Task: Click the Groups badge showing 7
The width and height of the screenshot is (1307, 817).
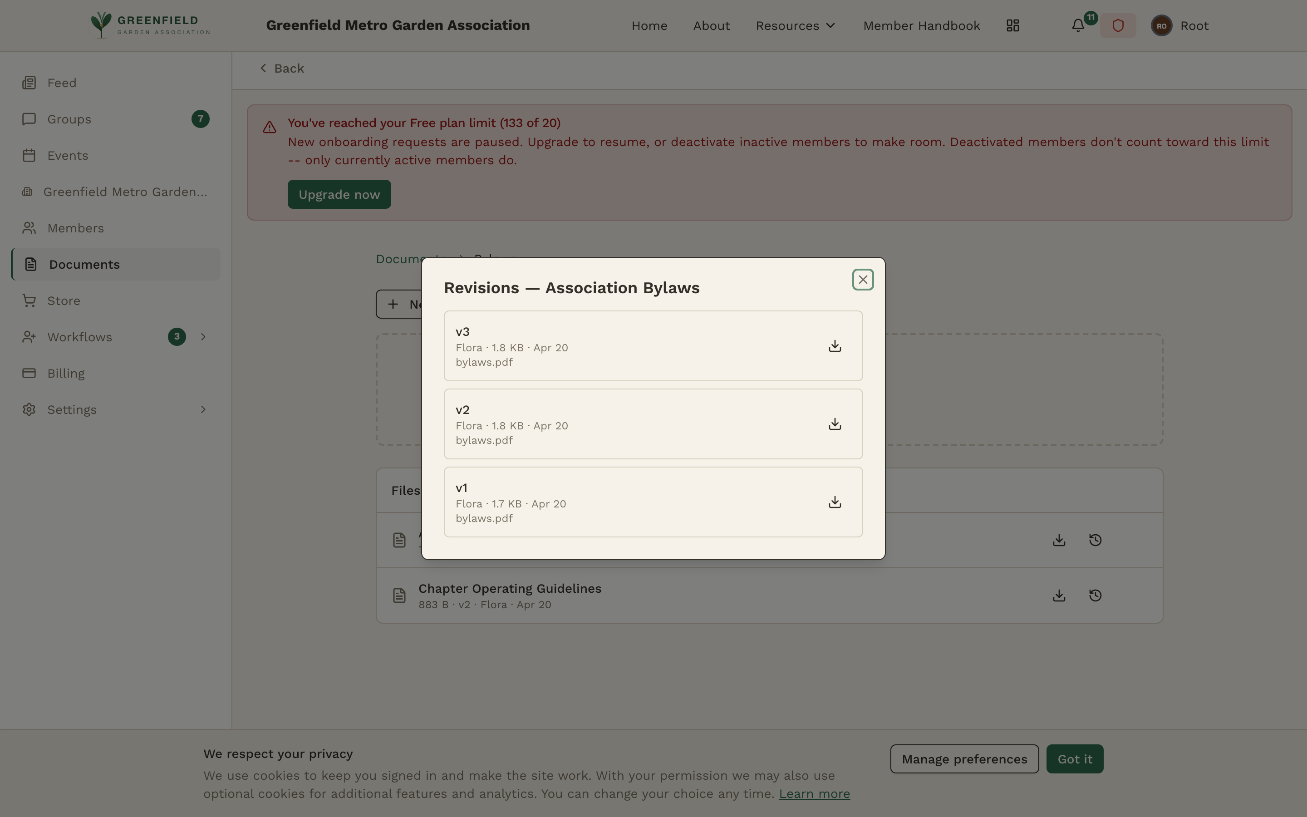Action: 201,119
